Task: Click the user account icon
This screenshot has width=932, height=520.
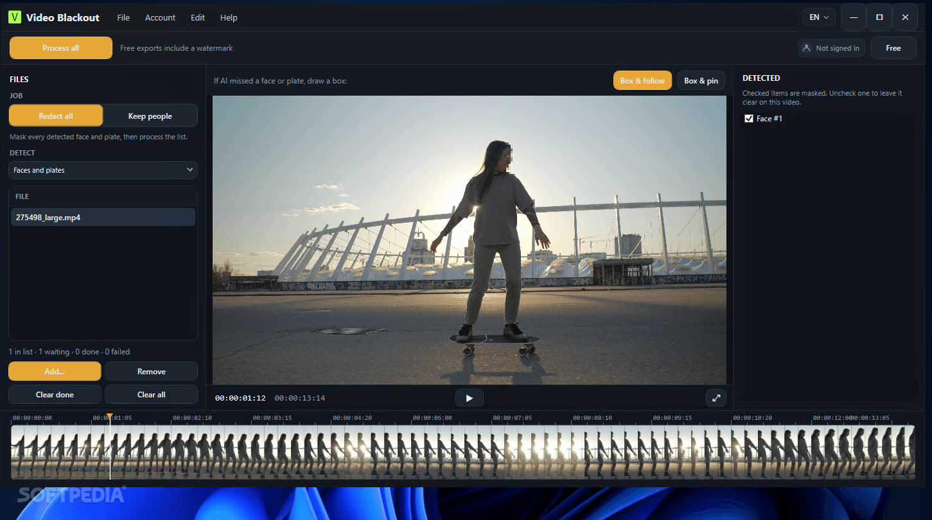Action: click(806, 48)
